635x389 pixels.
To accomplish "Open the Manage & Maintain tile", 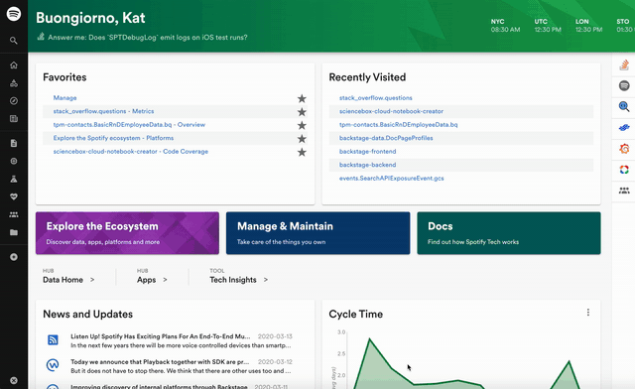I will 317,233.
